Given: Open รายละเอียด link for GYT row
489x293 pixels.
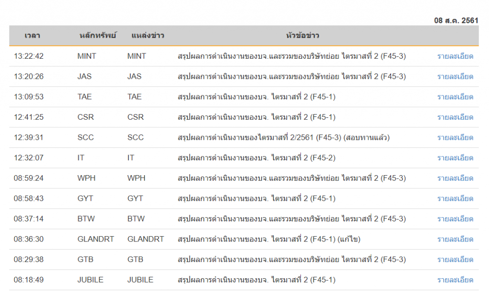Looking at the screenshot, I should pos(455,199).
